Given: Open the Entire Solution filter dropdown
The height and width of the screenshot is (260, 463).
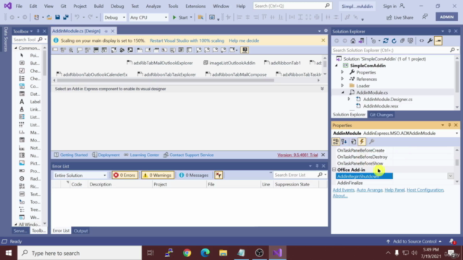Looking at the screenshot, I should pyautogui.click(x=80, y=175).
